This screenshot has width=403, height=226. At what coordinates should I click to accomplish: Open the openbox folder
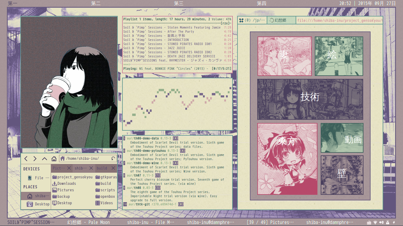105,196
